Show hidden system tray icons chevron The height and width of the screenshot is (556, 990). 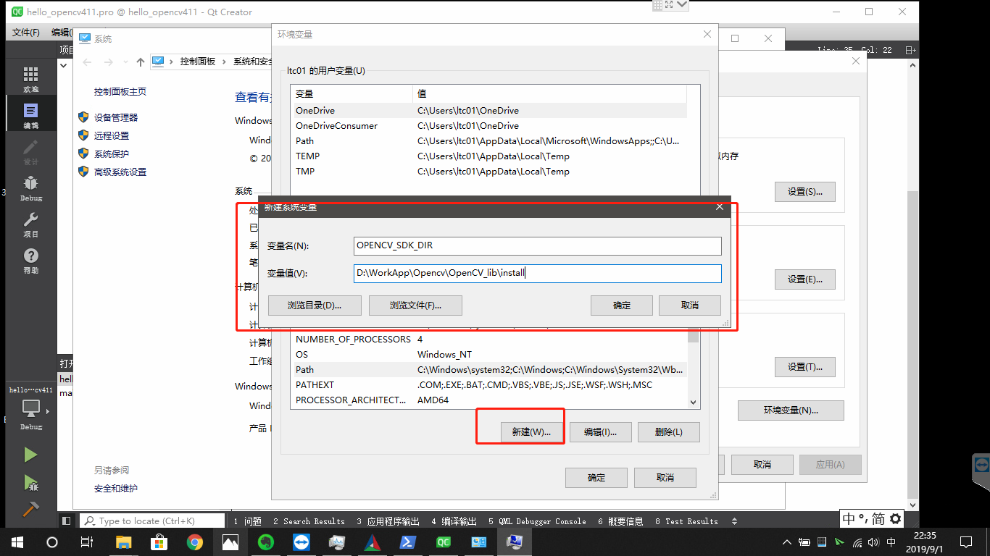click(786, 542)
